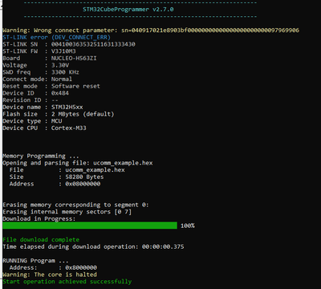This screenshot has height=289, width=321.
Task: Select the NUCLEO-H563ZI board name
Action: click(x=74, y=58)
